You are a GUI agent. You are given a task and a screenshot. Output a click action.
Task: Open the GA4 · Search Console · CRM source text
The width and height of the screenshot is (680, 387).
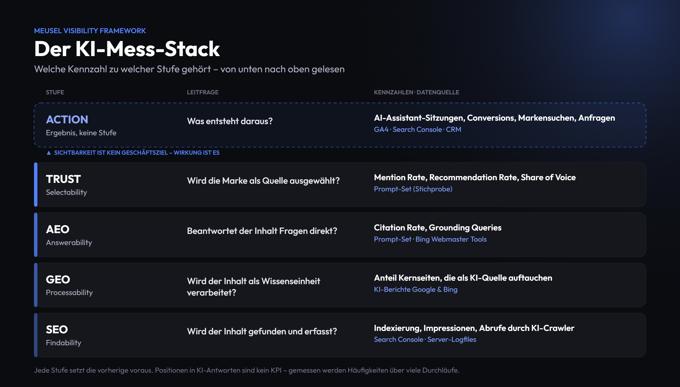(418, 129)
